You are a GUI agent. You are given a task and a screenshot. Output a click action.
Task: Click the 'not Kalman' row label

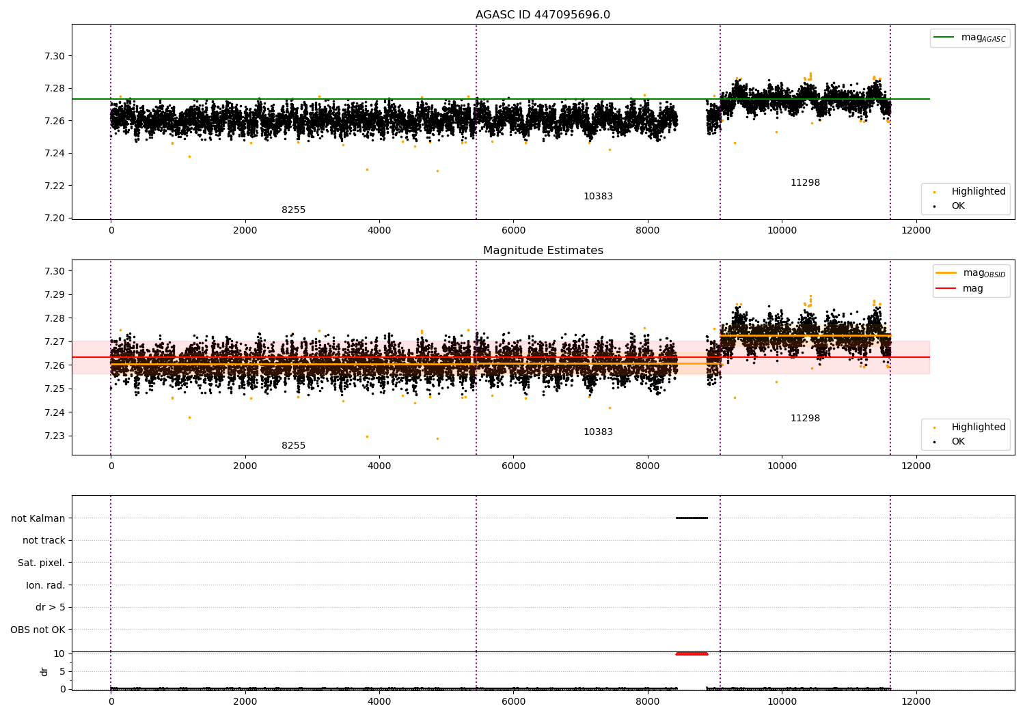click(x=38, y=518)
